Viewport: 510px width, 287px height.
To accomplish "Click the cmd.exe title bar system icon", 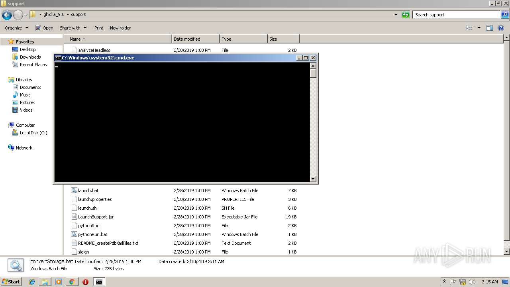I will (x=58, y=58).
